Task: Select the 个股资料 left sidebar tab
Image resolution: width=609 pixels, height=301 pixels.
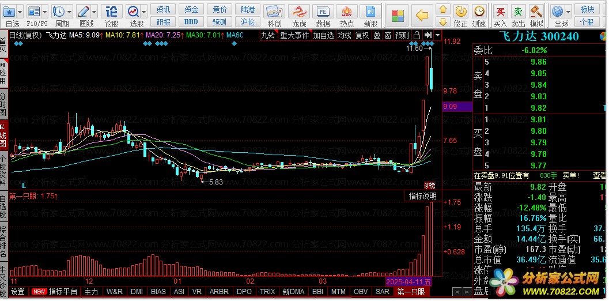Action: click(x=3, y=170)
